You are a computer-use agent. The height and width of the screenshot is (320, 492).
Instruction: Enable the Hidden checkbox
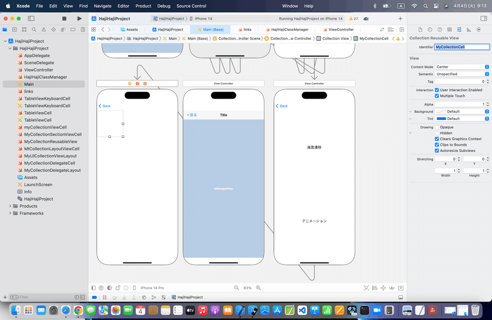(x=437, y=133)
